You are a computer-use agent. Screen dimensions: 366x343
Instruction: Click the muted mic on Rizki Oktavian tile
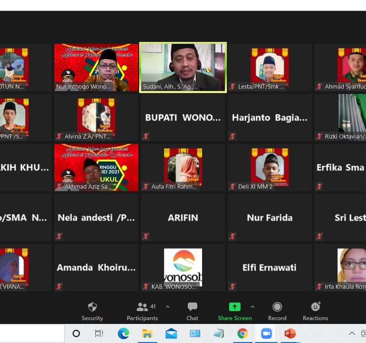pyautogui.click(x=319, y=136)
